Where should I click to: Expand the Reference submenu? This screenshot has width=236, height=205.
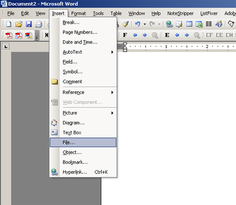click(83, 92)
